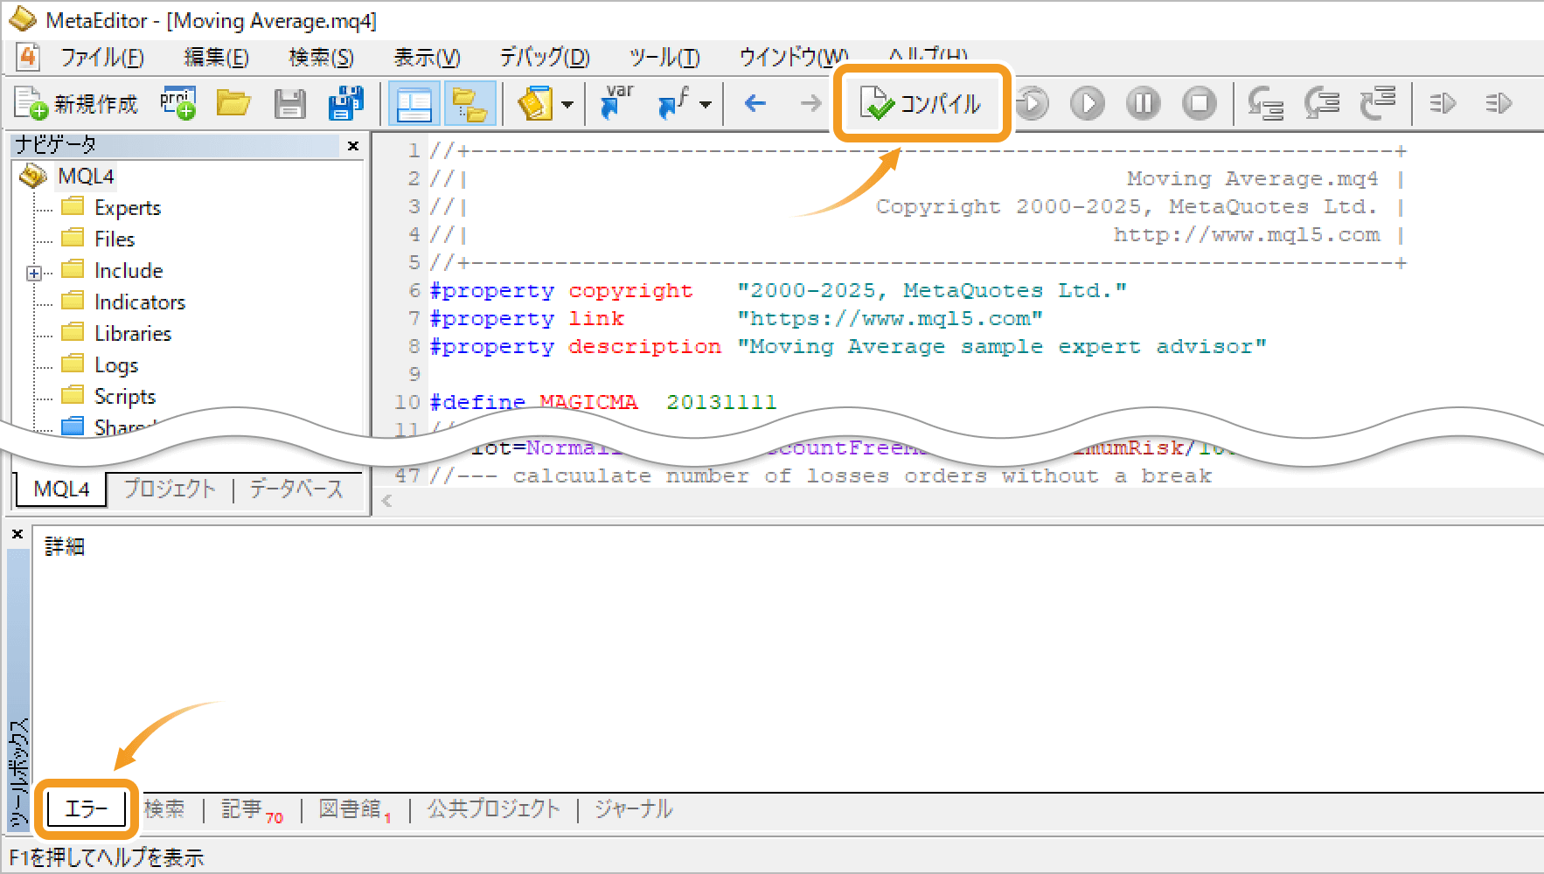Open the function list dropdown arrow
The image size is (1544, 874).
(706, 105)
